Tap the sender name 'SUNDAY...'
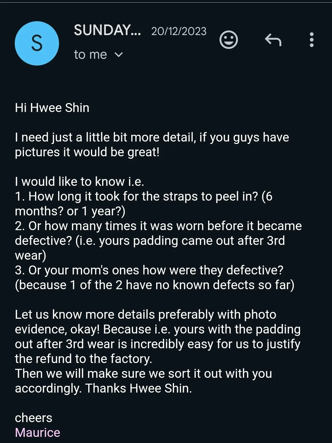Image resolution: width=332 pixels, height=443 pixels. [x=107, y=30]
